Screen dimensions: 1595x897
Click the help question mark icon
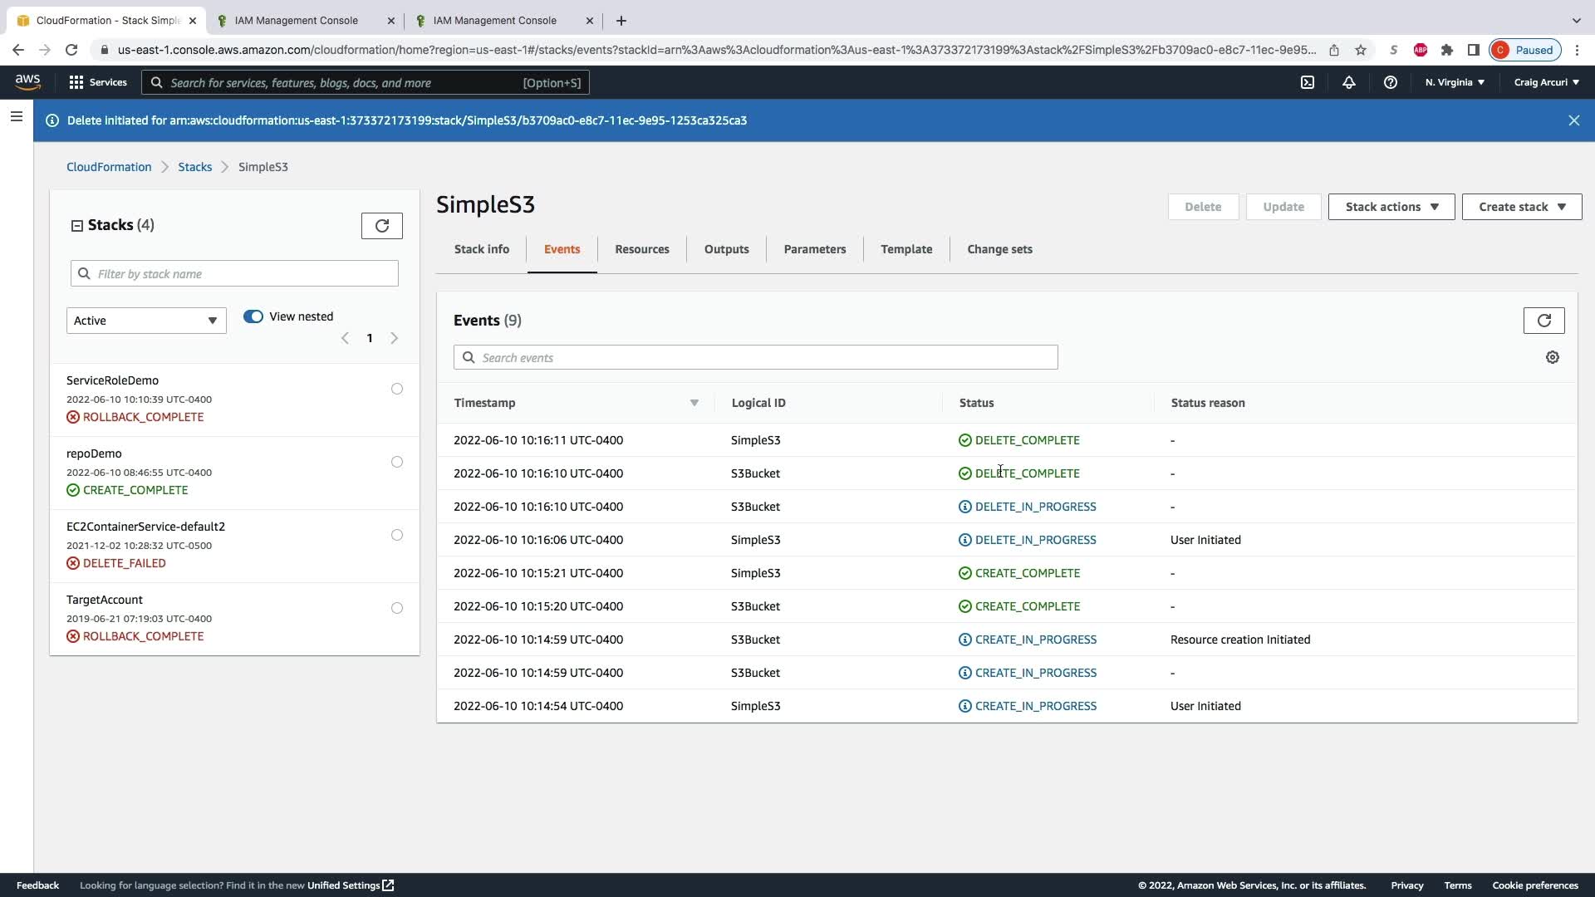pyautogui.click(x=1391, y=82)
